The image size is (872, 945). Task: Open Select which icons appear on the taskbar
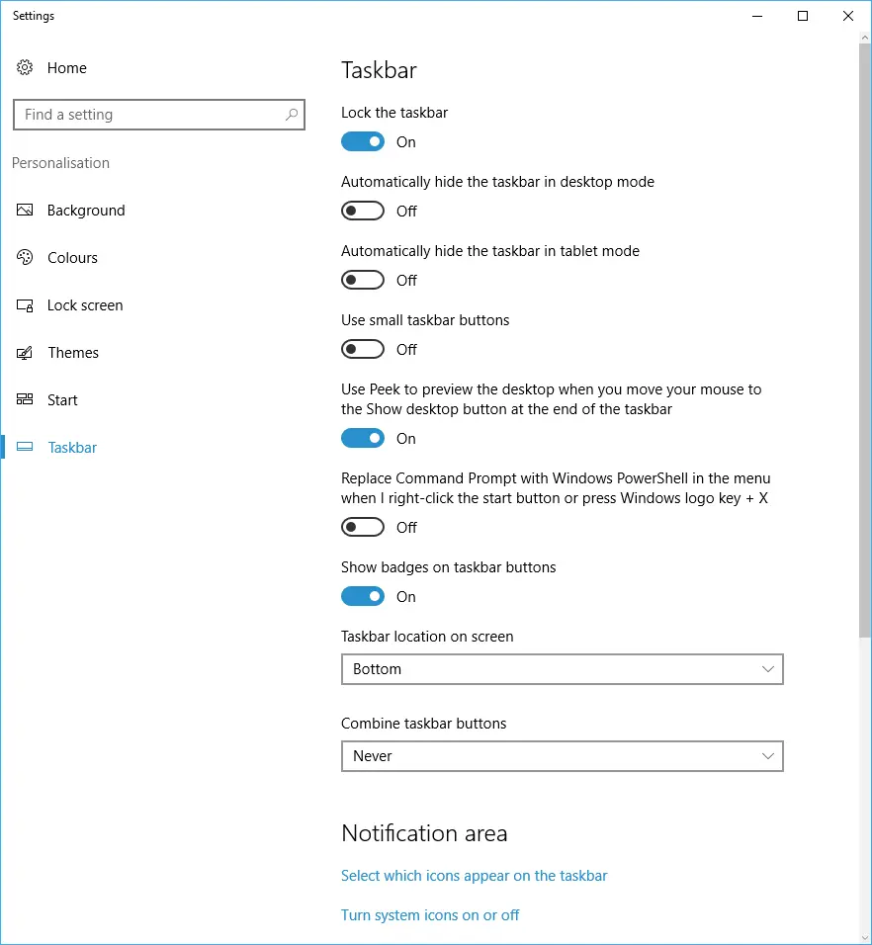pos(474,876)
